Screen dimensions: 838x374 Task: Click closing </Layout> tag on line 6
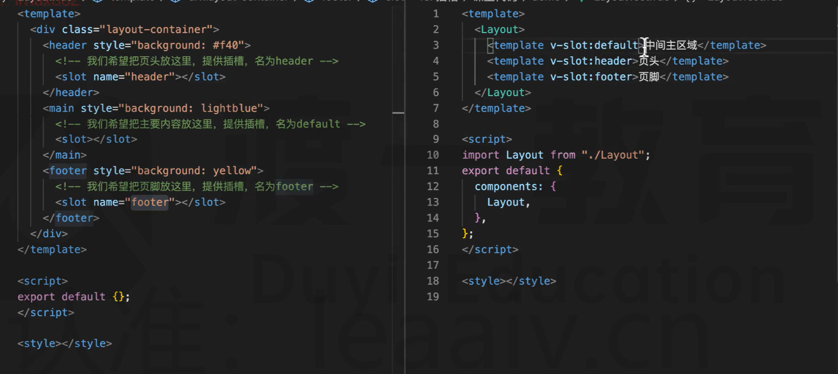pos(502,92)
